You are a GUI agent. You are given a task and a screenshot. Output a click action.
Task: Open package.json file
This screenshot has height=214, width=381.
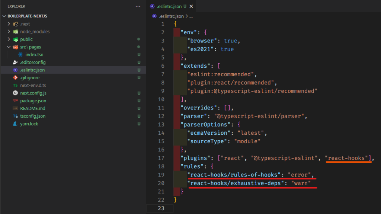[33, 101]
